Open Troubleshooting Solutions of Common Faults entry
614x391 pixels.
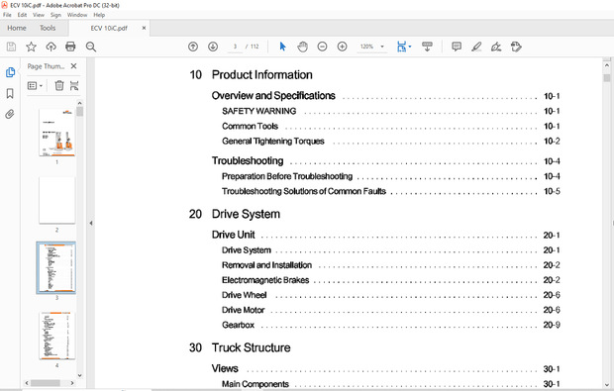[x=304, y=191]
